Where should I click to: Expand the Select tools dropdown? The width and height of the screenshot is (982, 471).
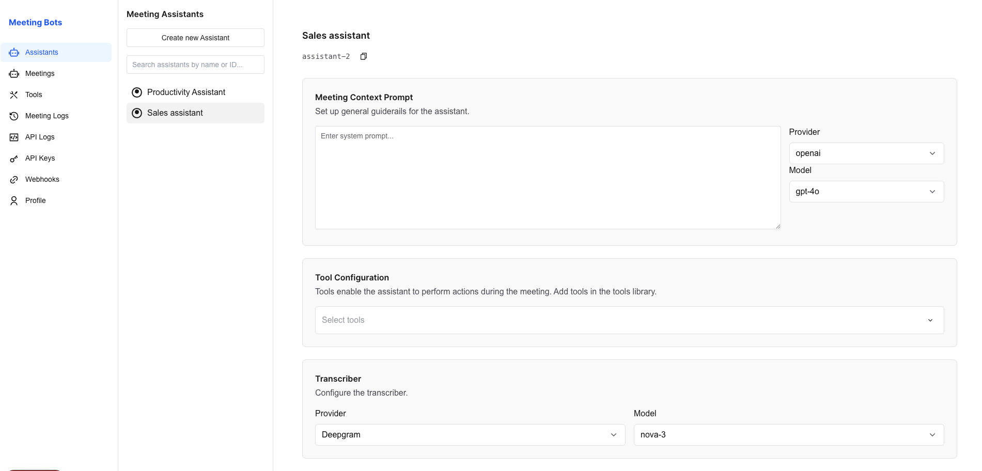coord(629,320)
